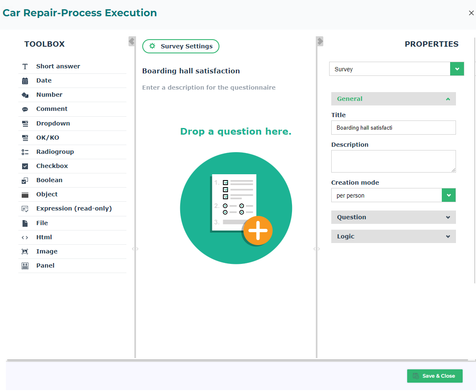Click the Panel icon in toolbox
476x391 pixels.
point(25,266)
